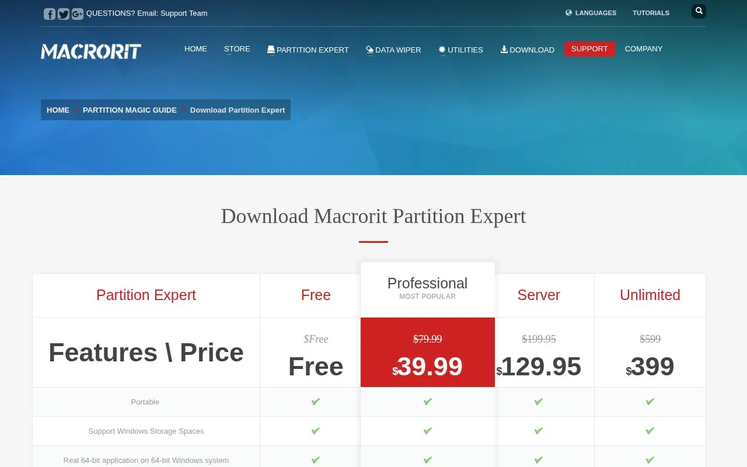Click the Real 64-bit application row label
Image resolution: width=747 pixels, height=467 pixels.
[146, 461]
